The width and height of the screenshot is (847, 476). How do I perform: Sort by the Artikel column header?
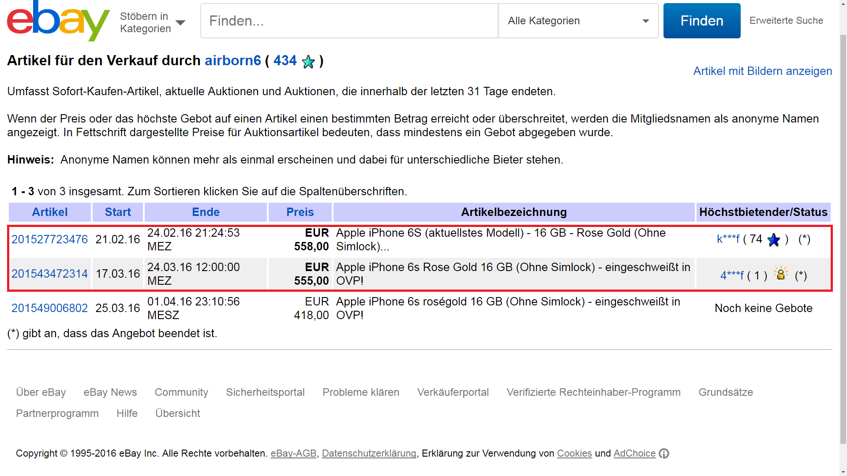pyautogui.click(x=50, y=212)
